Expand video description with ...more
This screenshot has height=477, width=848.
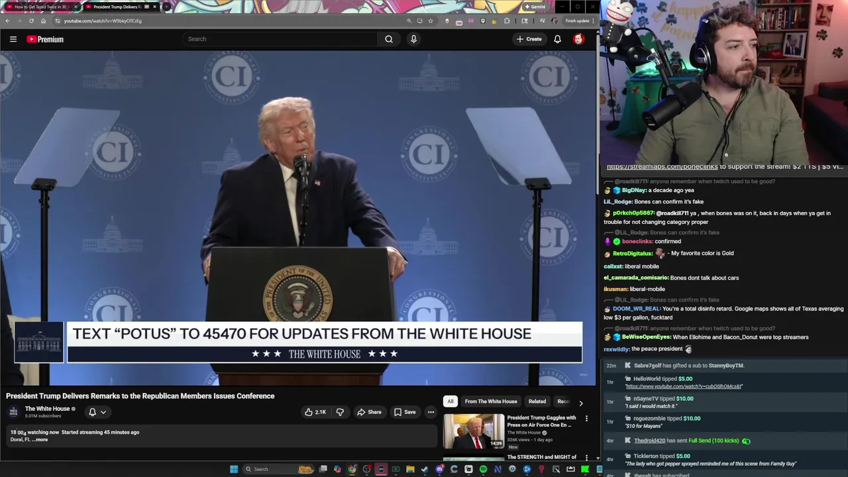coord(41,440)
